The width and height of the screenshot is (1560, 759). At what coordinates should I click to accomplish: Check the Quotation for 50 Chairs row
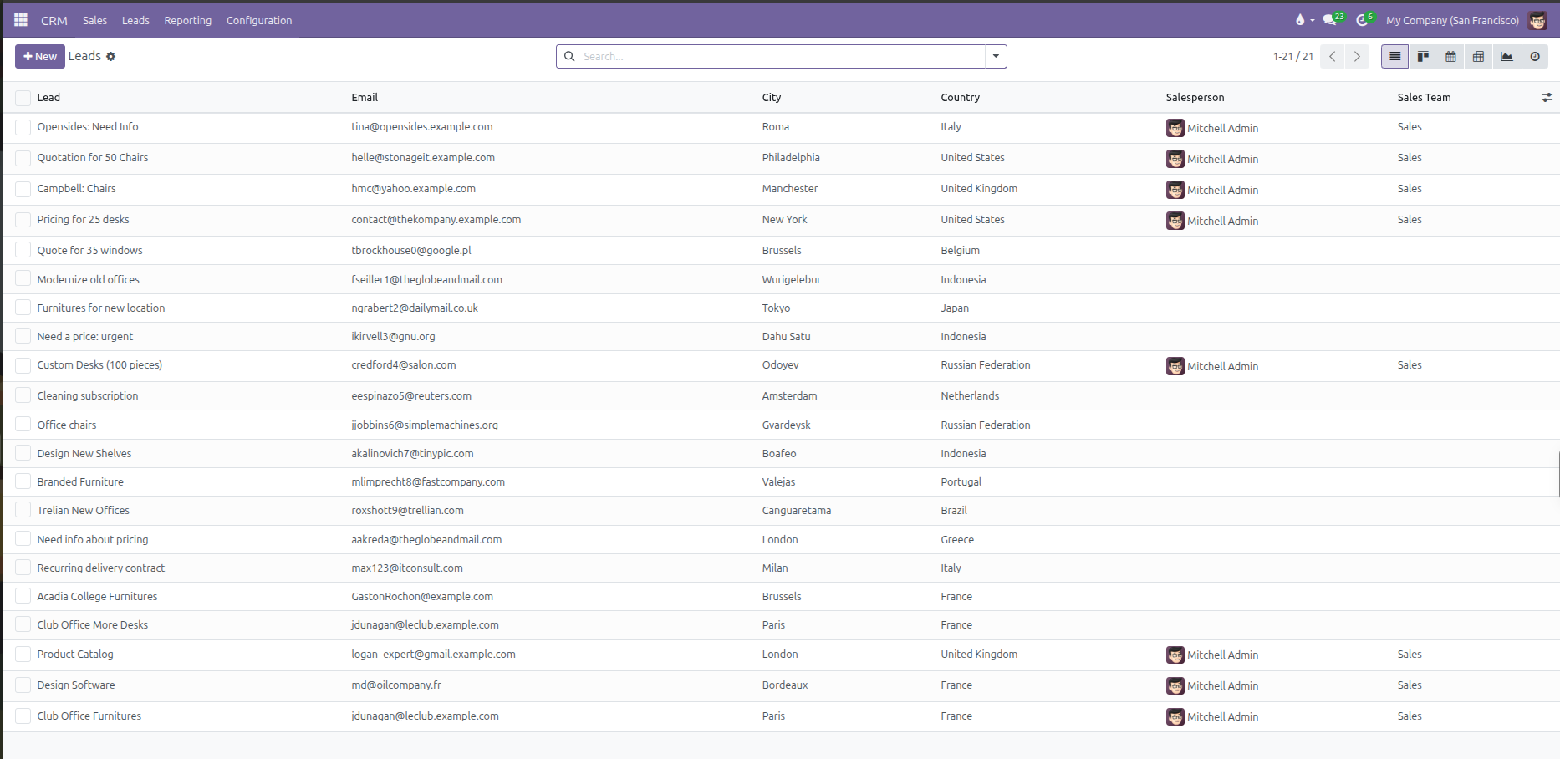point(23,158)
